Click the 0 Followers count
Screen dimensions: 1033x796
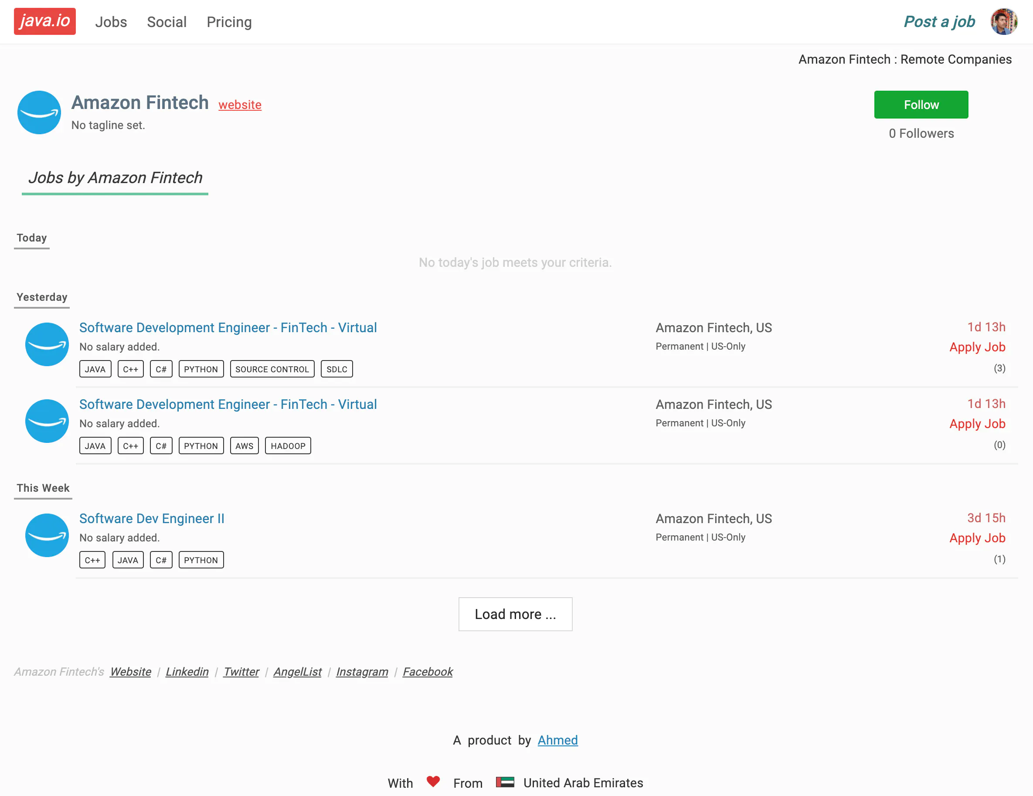coord(921,133)
